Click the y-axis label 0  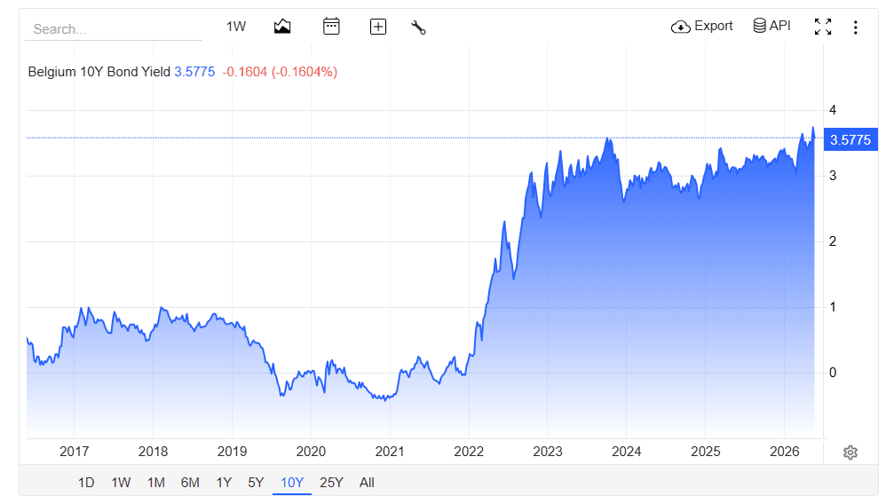click(x=833, y=373)
